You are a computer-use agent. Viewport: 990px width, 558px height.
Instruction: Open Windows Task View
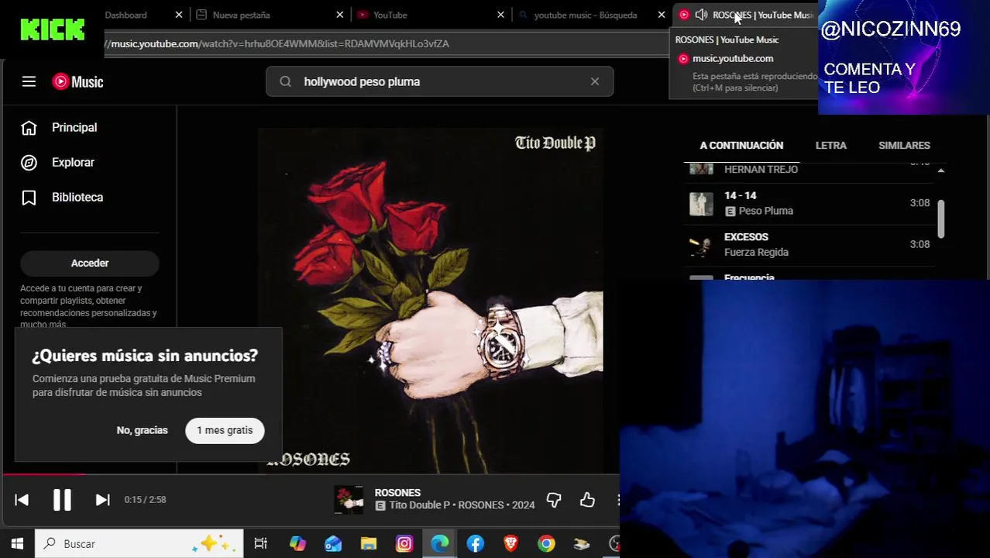(260, 544)
